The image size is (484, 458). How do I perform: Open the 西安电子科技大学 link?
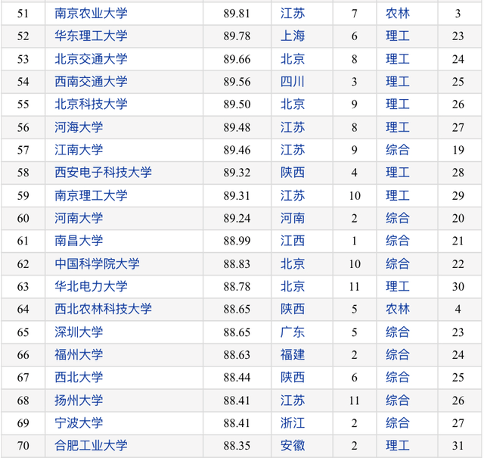tap(103, 173)
